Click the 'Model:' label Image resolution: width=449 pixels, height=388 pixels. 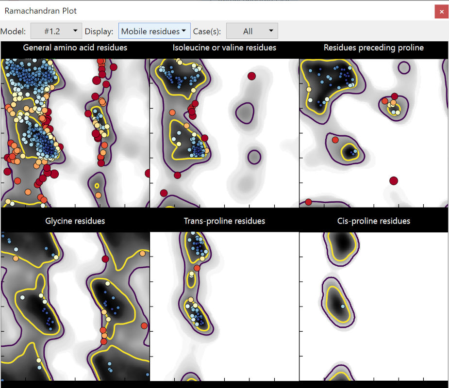13,31
